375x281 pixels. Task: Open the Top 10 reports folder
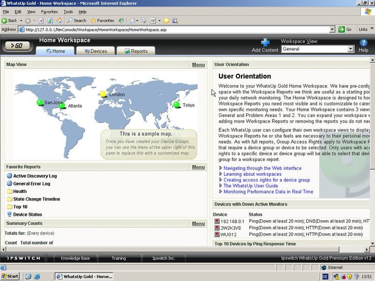[x=20, y=207]
